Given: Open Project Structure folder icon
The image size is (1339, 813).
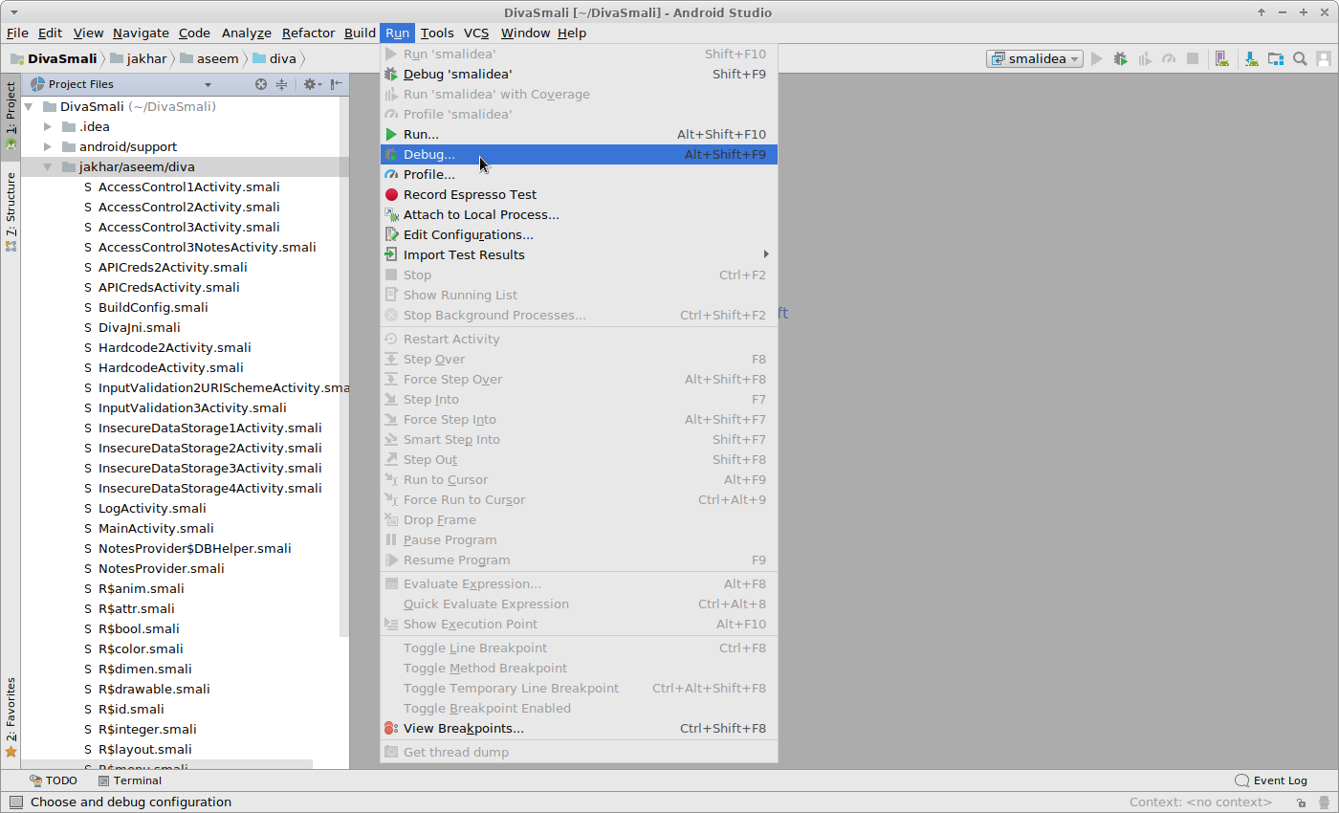Looking at the screenshot, I should (1276, 59).
